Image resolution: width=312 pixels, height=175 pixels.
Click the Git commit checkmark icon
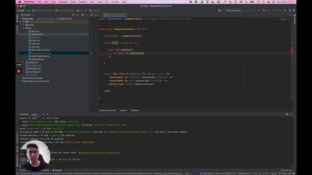coord(273,11)
